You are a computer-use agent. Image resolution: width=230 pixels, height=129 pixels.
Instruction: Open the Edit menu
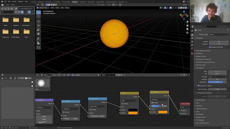9,1
